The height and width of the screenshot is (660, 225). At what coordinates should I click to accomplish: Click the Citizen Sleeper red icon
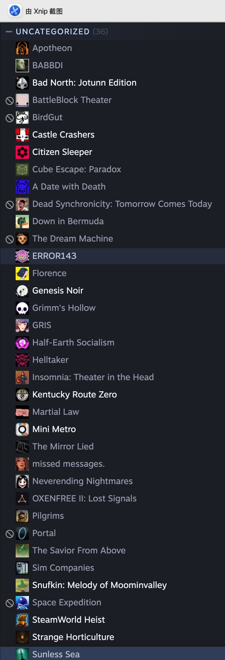(x=22, y=152)
